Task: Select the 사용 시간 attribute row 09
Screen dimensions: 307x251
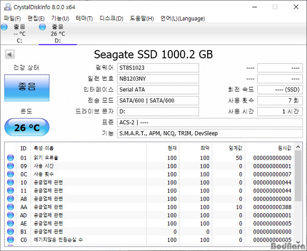Action: coord(149,166)
